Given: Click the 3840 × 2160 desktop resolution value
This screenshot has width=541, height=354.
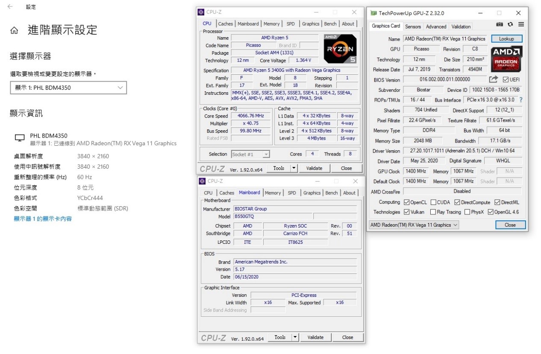Looking at the screenshot, I should click(x=93, y=156).
